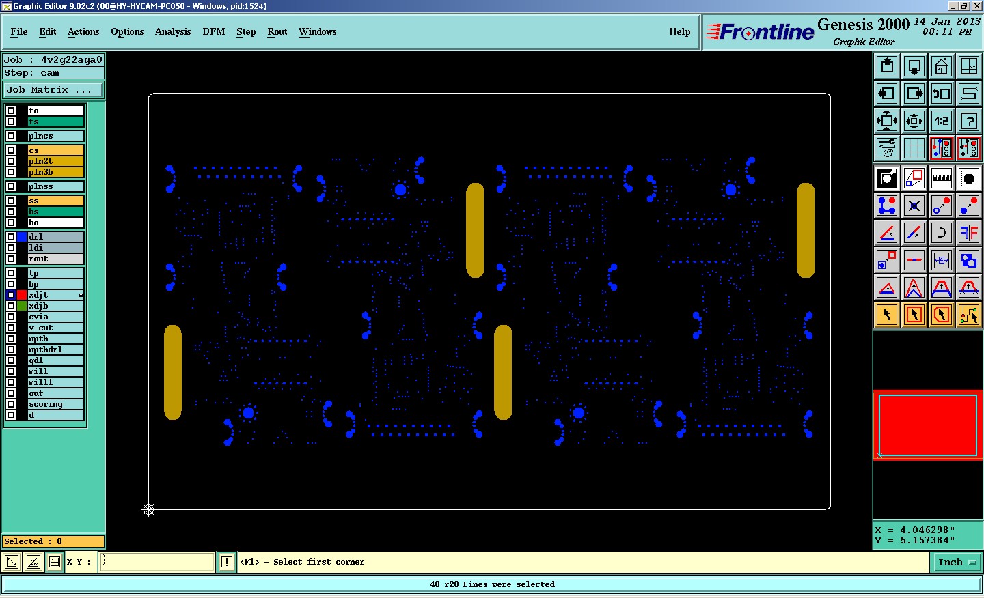Screen dimensions: 984x598
Task: Click the previous view undo-zoom icon
Action: coord(942,94)
